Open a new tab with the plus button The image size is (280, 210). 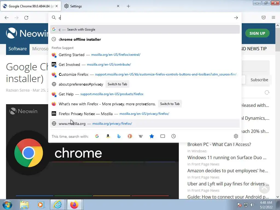(129, 6)
